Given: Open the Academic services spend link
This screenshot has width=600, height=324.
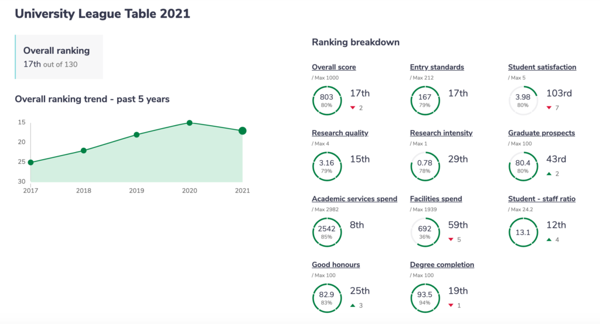Looking at the screenshot, I should [354, 199].
